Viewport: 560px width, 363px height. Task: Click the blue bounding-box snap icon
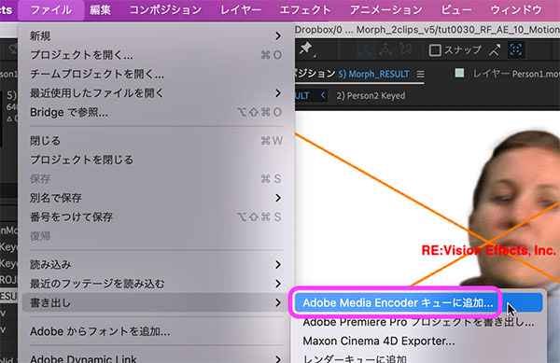tap(516, 50)
